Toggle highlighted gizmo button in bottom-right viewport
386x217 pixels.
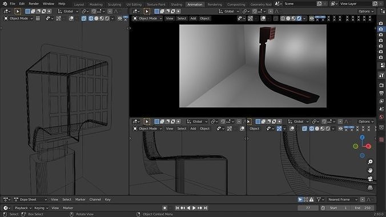coord(279,128)
